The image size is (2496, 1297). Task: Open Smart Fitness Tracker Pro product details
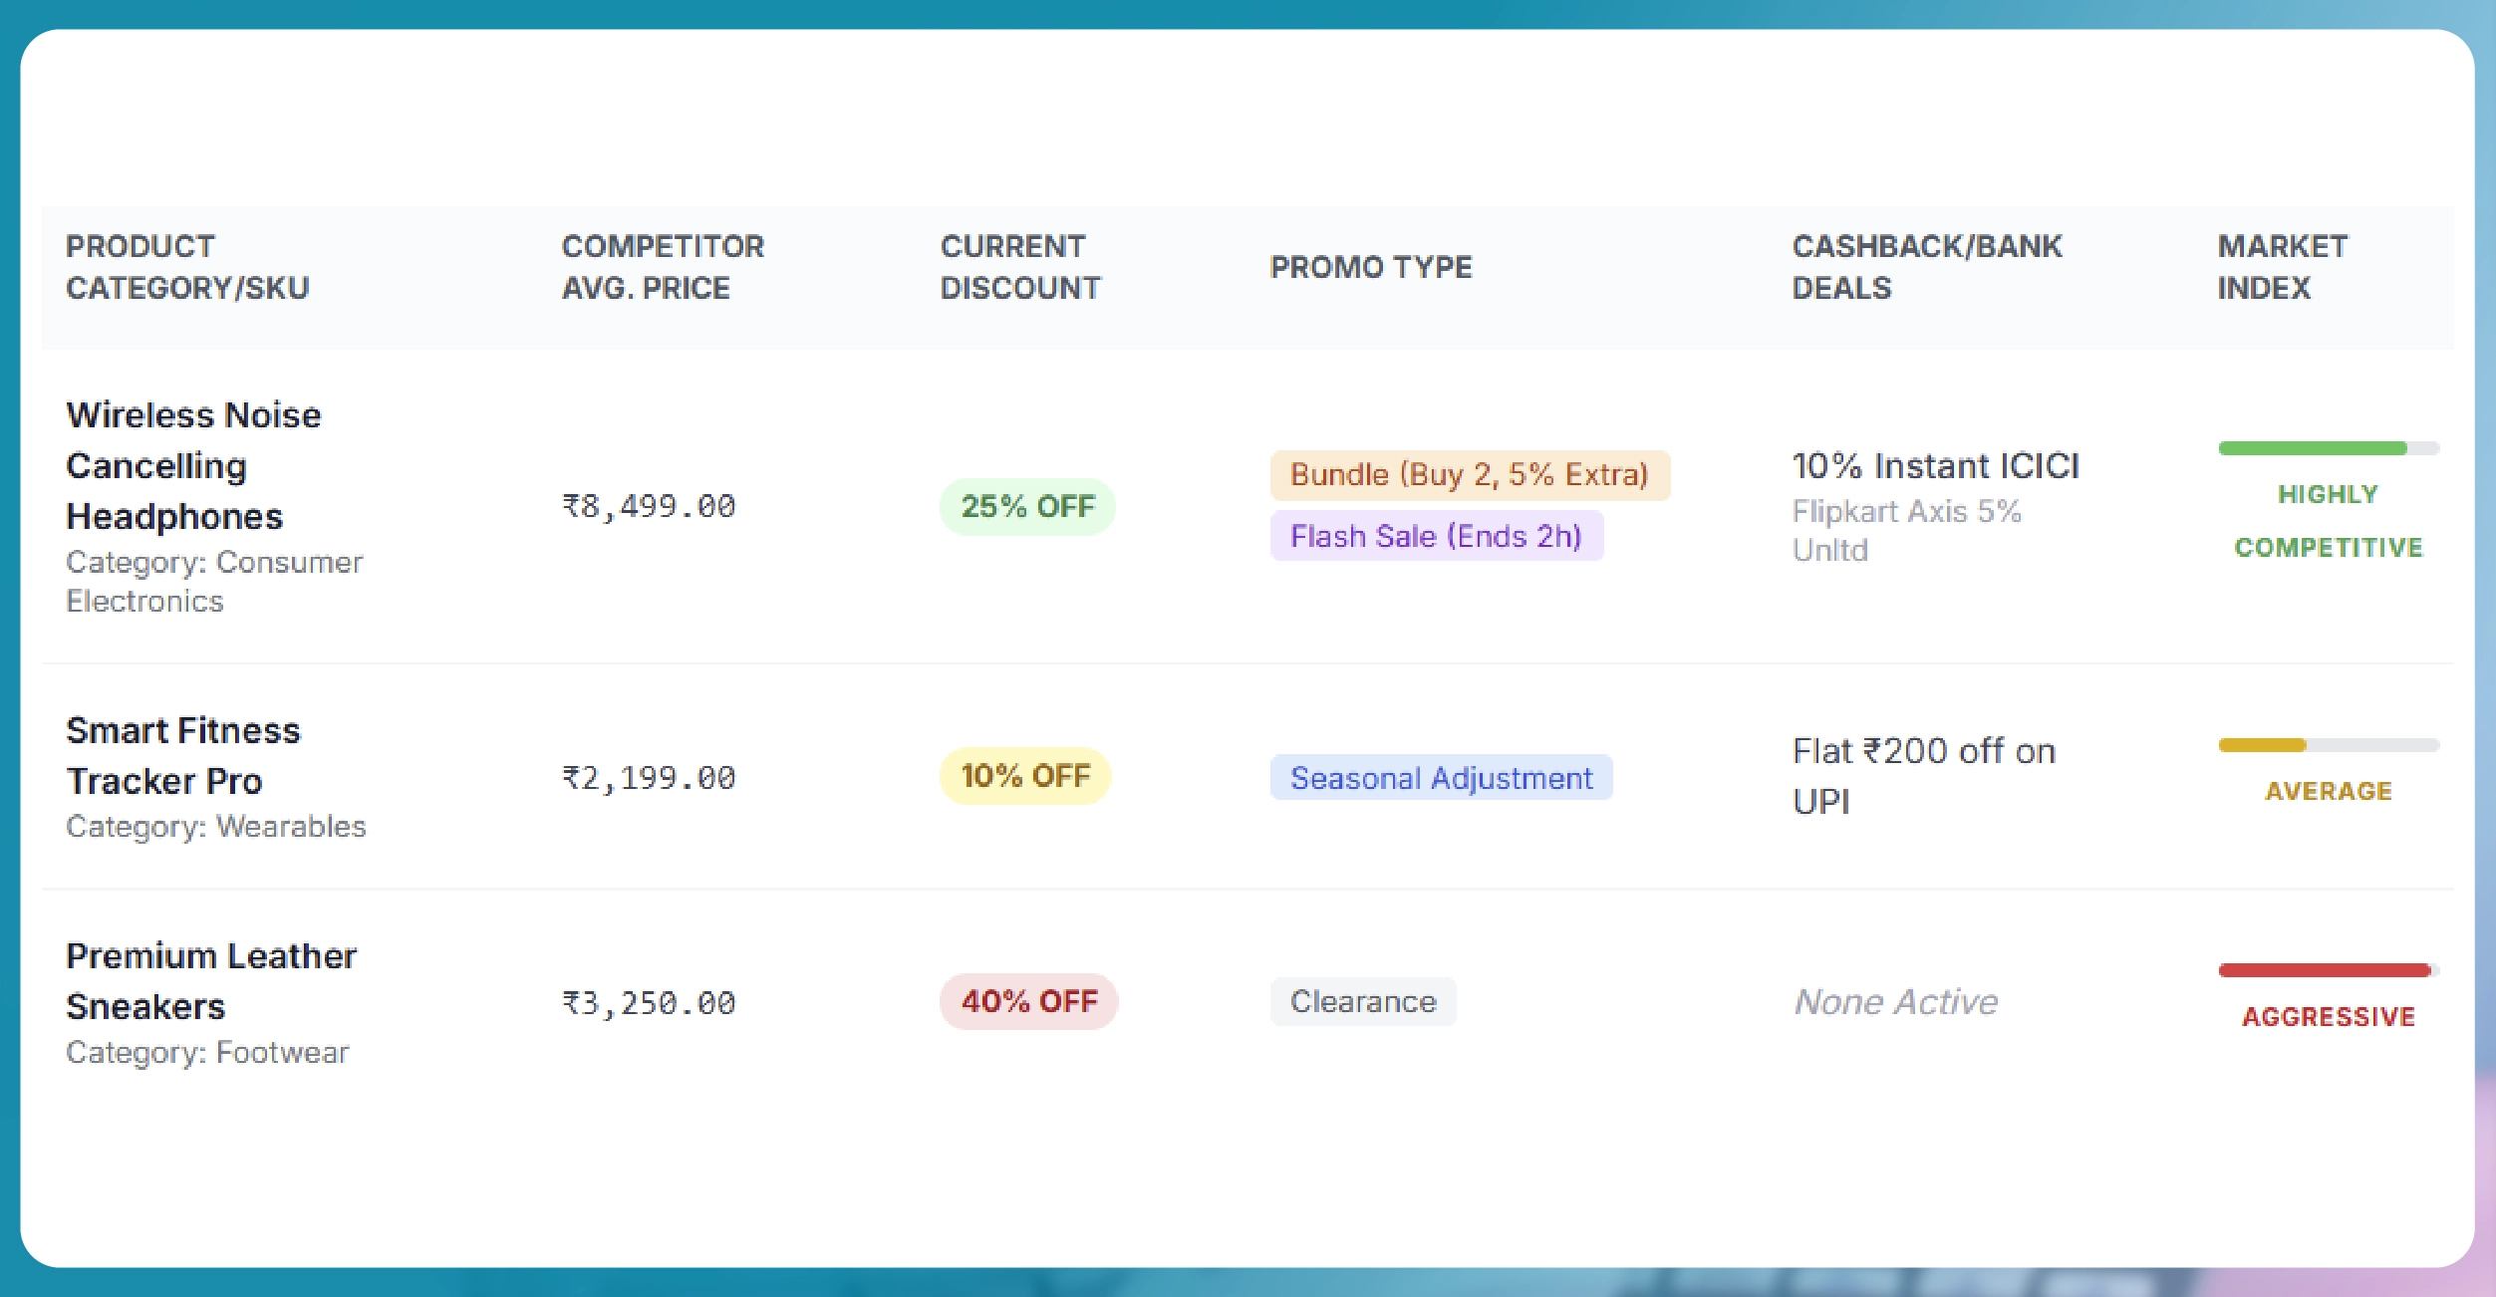[x=182, y=755]
